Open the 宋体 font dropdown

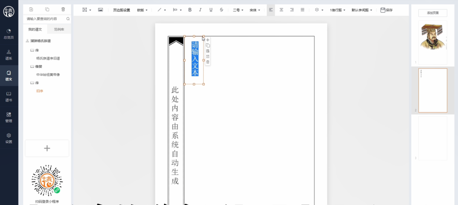pos(255,10)
